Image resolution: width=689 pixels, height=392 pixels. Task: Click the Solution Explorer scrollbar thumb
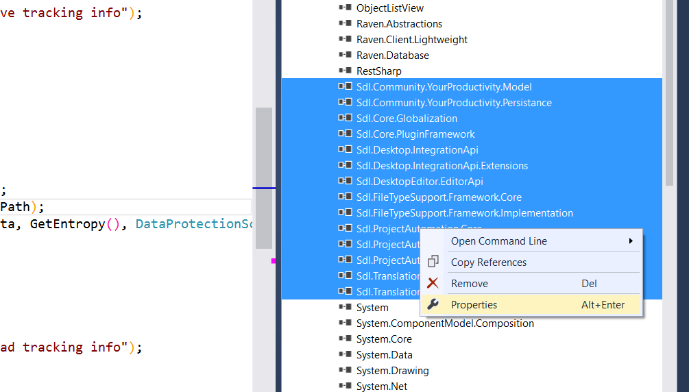[x=669, y=93]
